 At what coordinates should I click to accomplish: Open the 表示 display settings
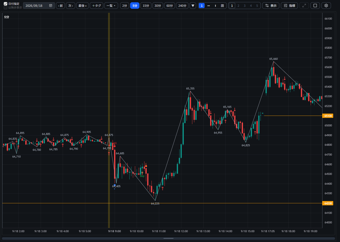(271, 6)
